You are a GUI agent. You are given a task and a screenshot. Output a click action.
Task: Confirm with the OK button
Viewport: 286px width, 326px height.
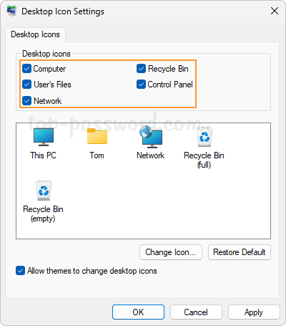tap(138, 312)
